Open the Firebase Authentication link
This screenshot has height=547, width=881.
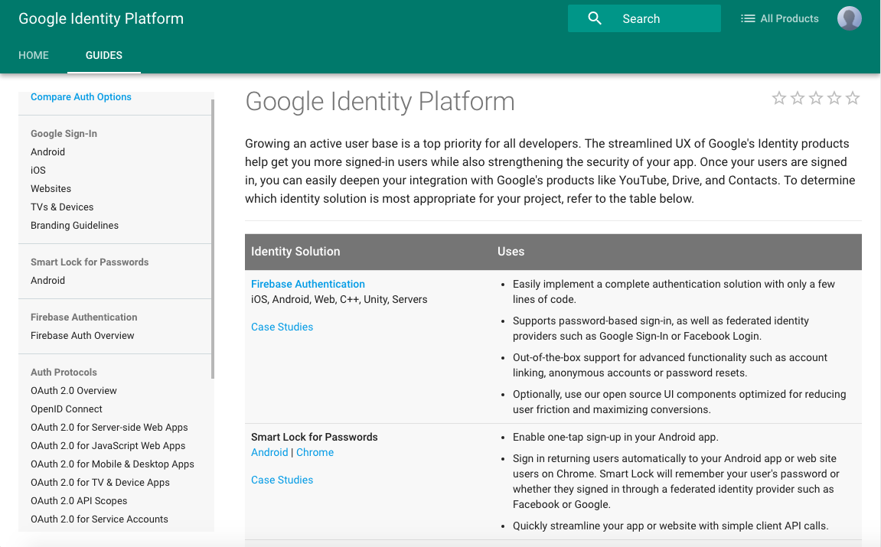click(x=308, y=284)
